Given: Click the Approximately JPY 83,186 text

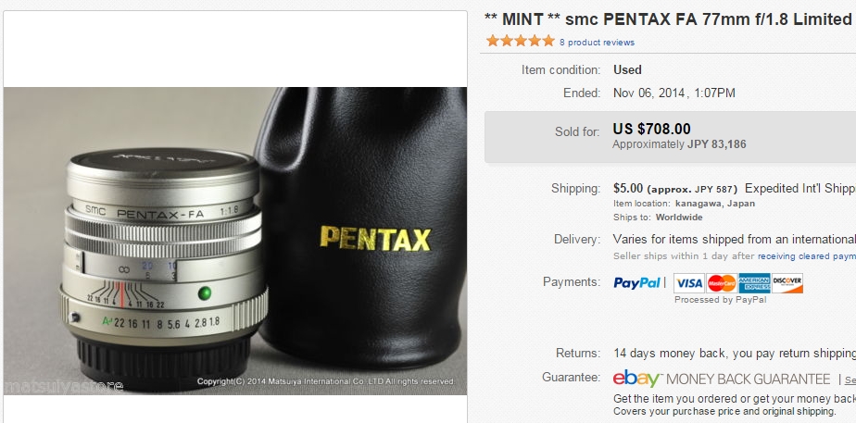Looking at the screenshot, I should tap(679, 144).
